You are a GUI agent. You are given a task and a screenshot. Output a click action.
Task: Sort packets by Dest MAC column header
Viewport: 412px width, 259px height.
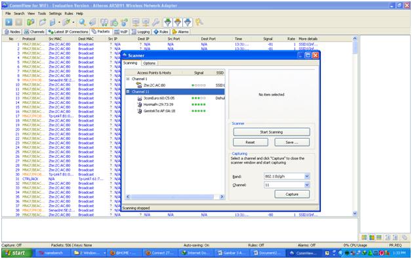tap(86, 39)
